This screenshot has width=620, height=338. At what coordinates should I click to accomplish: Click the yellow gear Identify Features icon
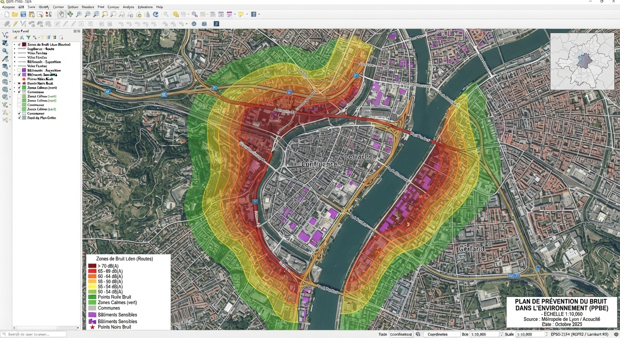(176, 15)
